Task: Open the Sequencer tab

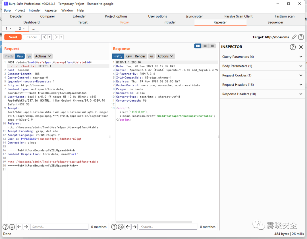Action: pos(275,22)
